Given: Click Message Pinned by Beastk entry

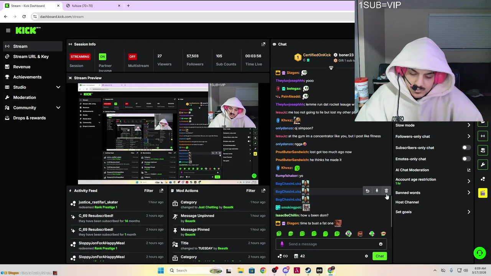Looking at the screenshot, I should tap(219, 232).
